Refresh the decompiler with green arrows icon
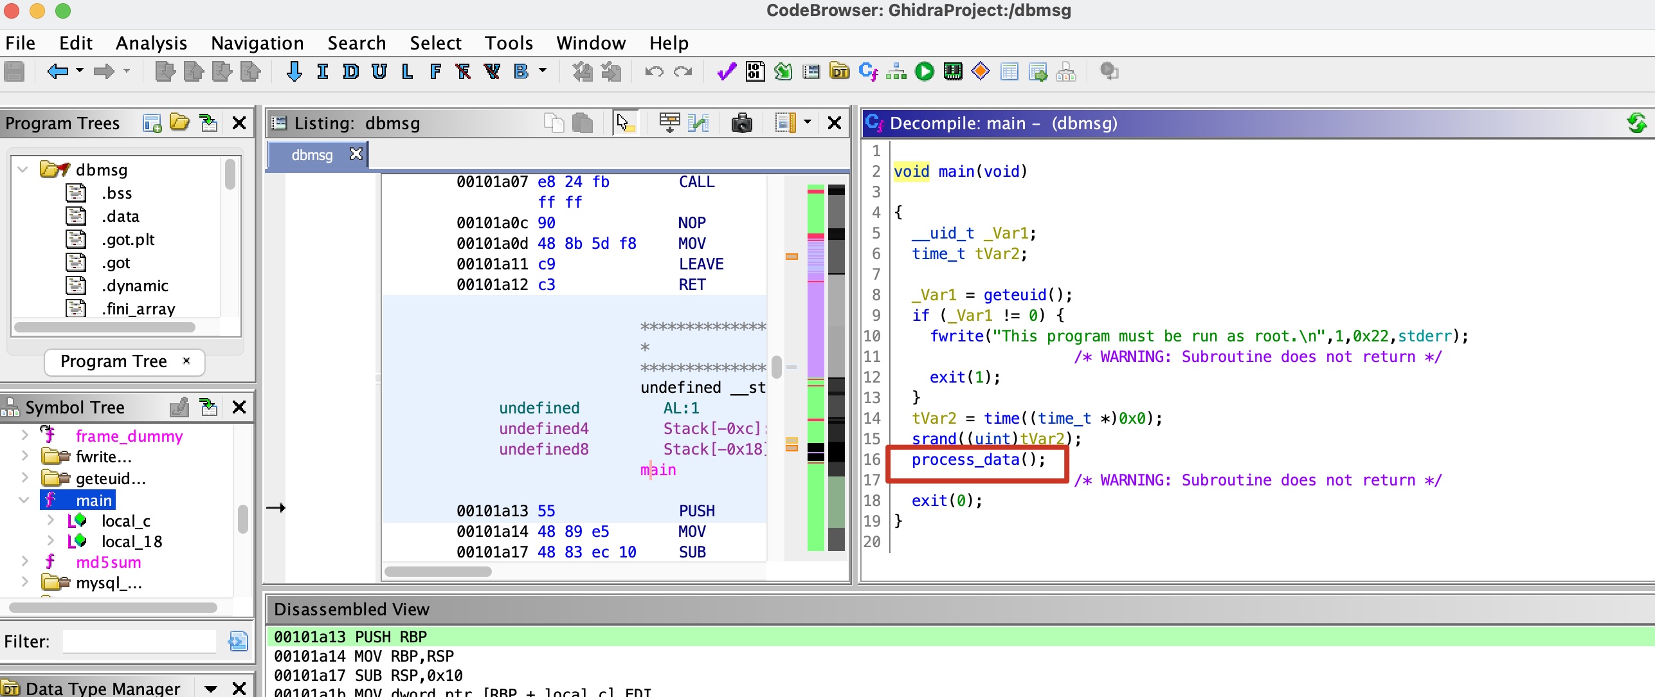 1636,123
